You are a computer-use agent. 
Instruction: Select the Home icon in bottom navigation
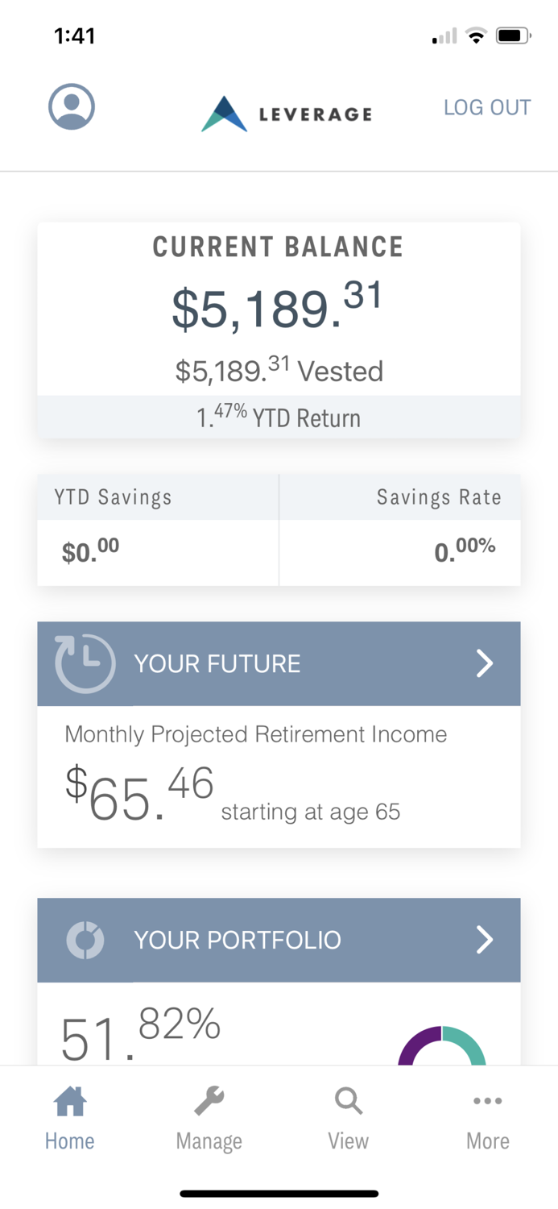tap(69, 1101)
